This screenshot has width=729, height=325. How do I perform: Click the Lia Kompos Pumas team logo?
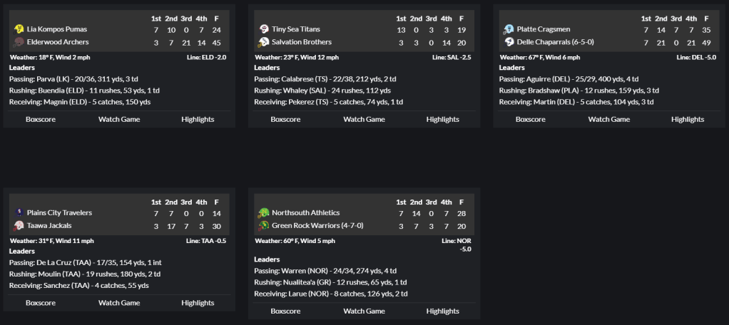pos(19,29)
